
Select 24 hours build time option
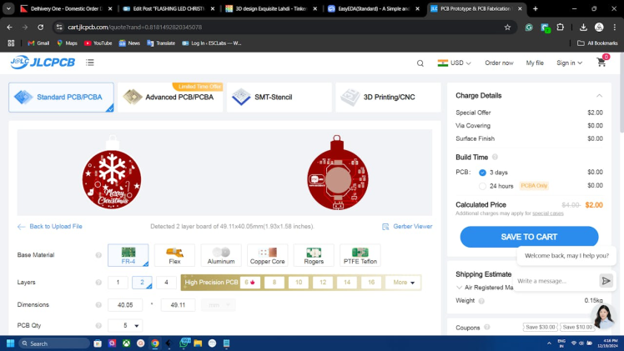click(x=482, y=186)
